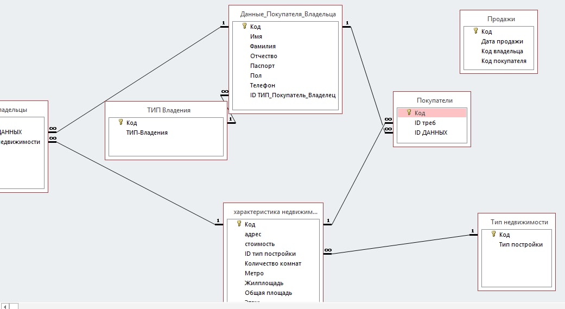Select the ID тип постройки field
The height and width of the screenshot is (309, 565).
270,254
